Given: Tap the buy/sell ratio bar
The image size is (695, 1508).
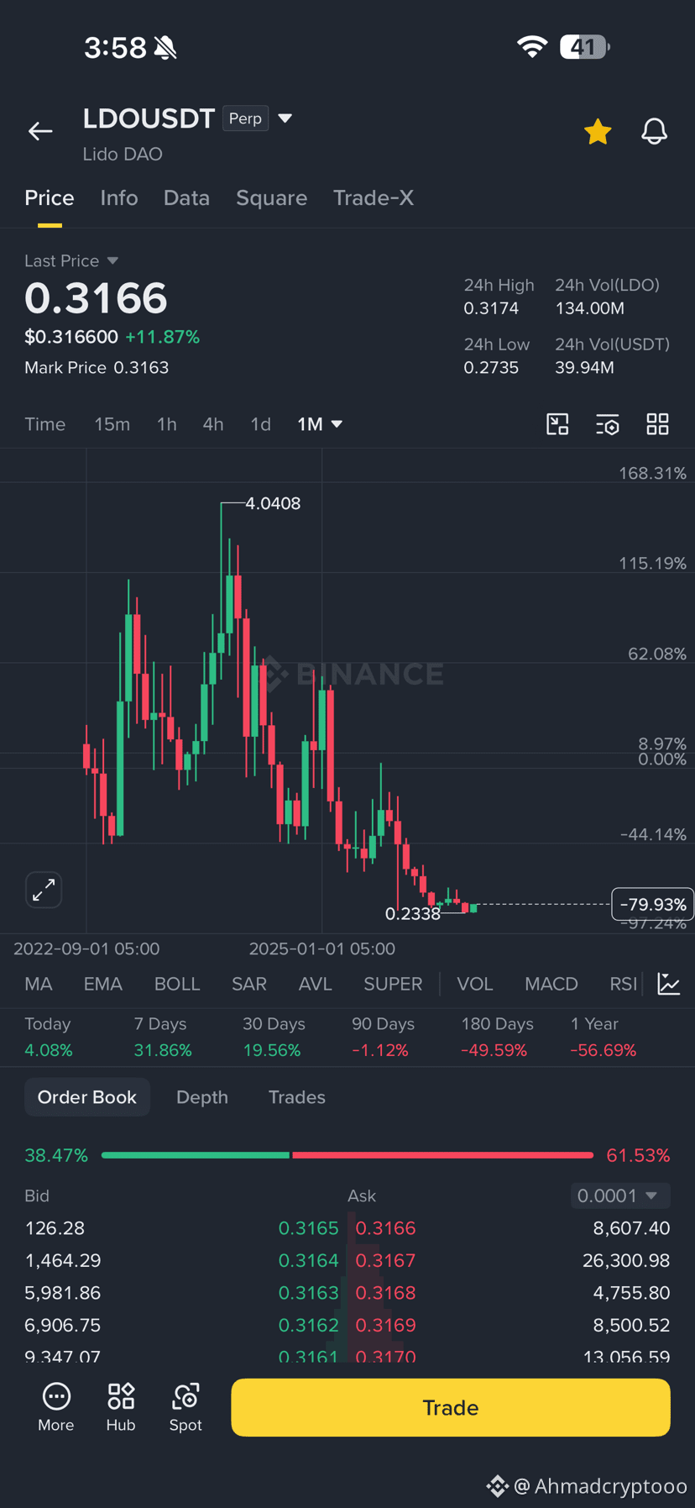Looking at the screenshot, I should coord(347,1155).
